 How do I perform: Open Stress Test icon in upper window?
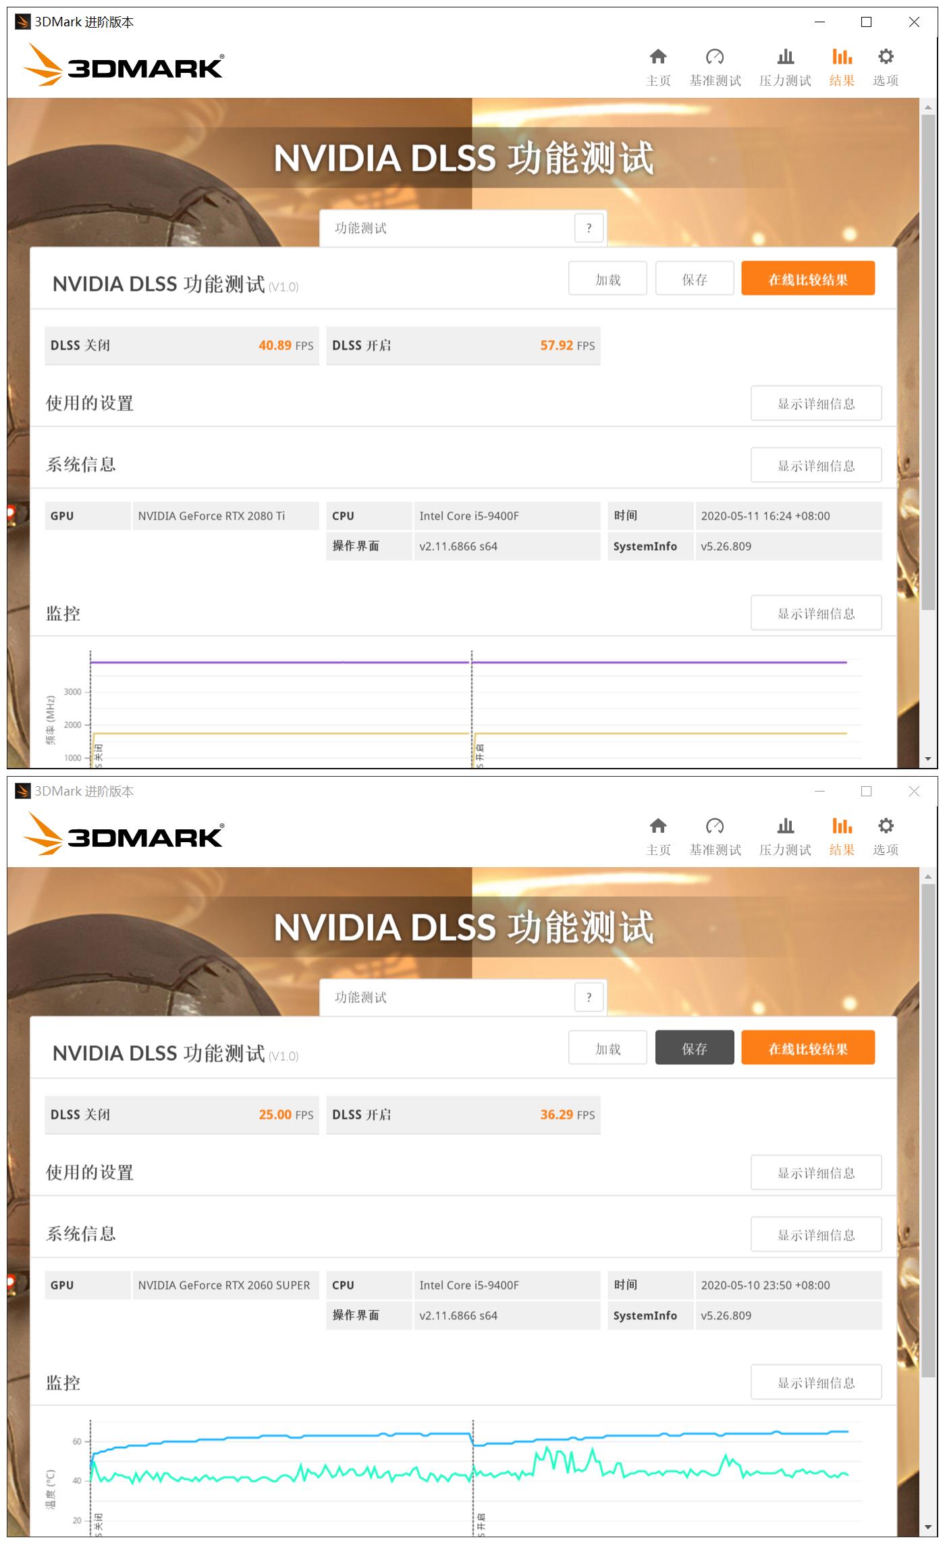click(x=785, y=56)
